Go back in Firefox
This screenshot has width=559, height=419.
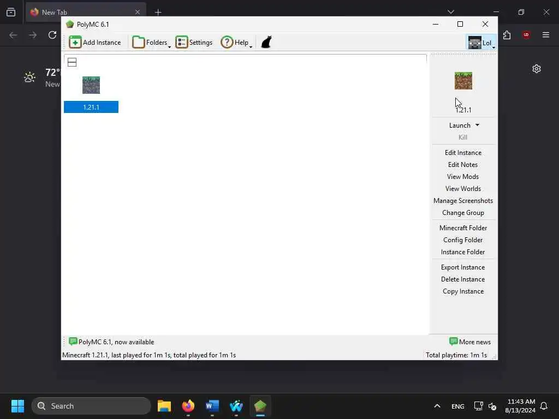13,35
